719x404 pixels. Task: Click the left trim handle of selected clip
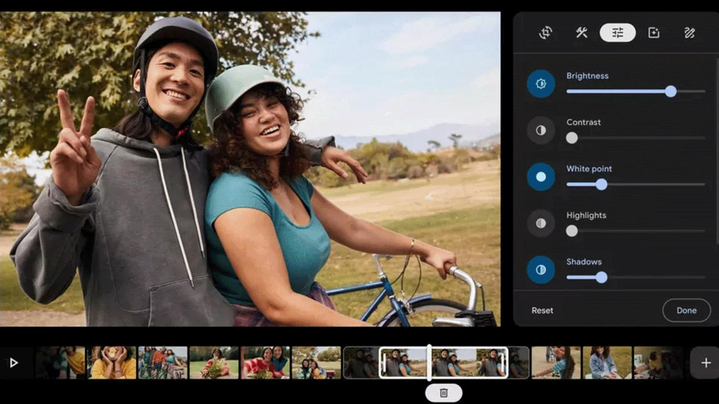pos(383,363)
